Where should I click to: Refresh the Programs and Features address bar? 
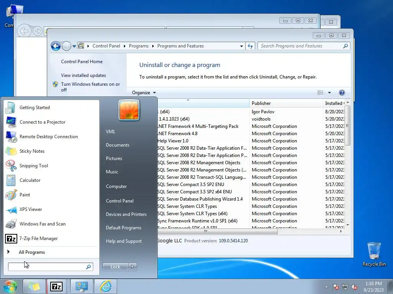(250, 46)
